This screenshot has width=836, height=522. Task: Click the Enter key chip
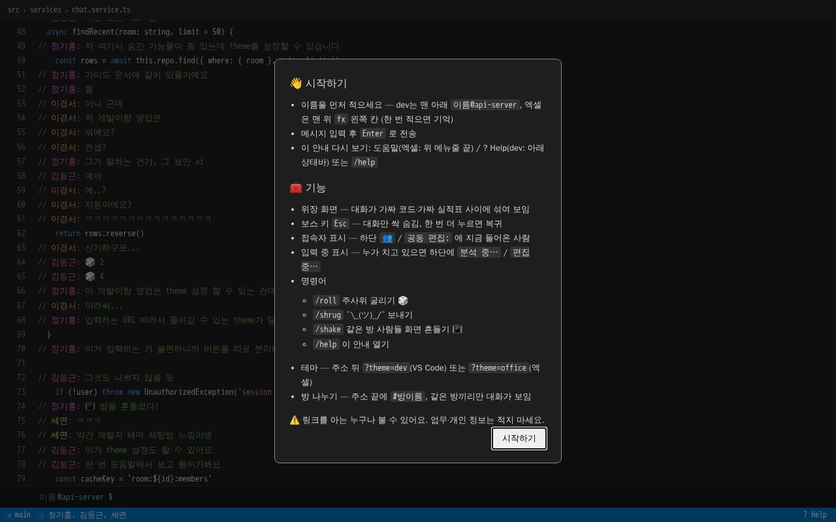click(373, 134)
